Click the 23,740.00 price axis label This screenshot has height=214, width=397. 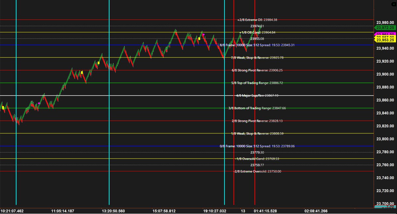coord(384,178)
